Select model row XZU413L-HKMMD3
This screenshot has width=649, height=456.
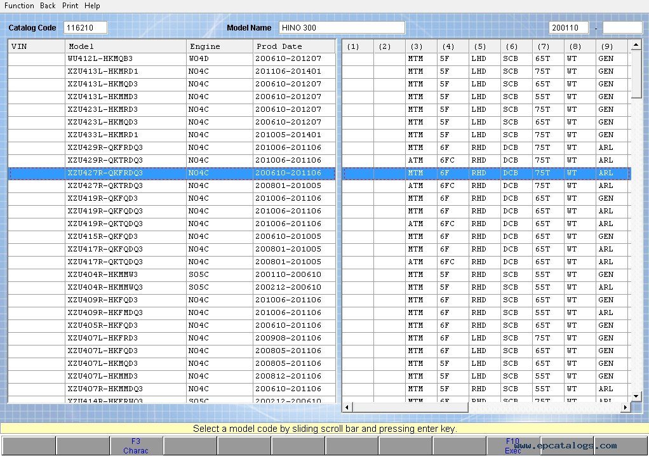171,97
